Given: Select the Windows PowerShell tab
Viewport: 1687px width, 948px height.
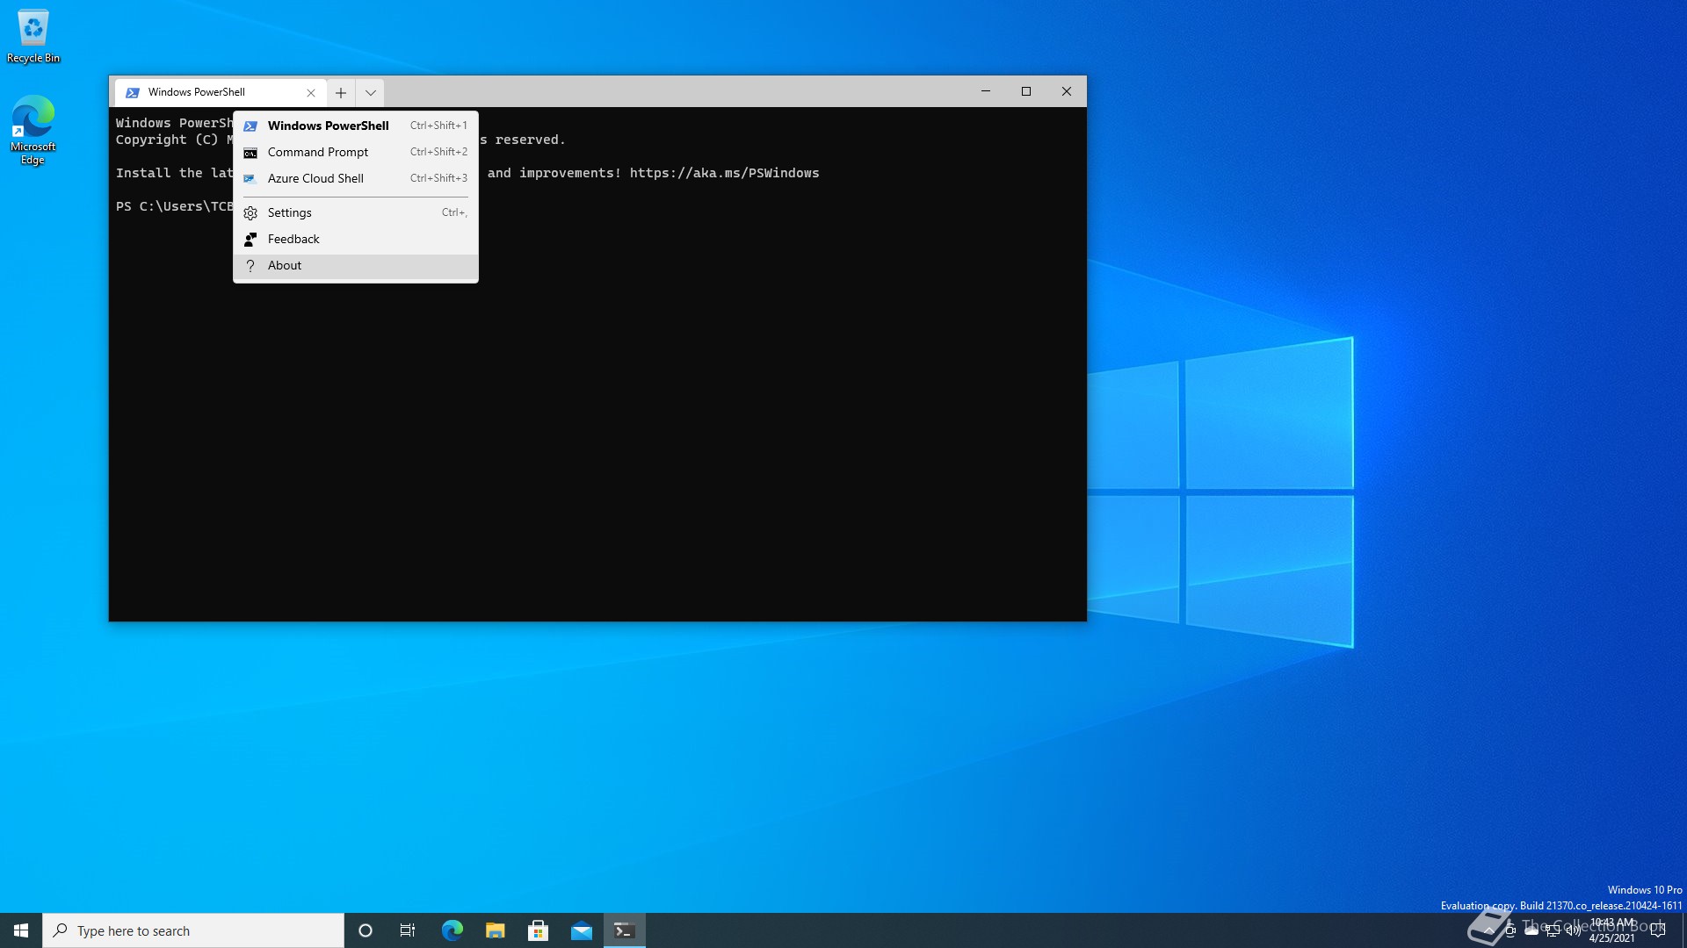Looking at the screenshot, I should point(220,92).
